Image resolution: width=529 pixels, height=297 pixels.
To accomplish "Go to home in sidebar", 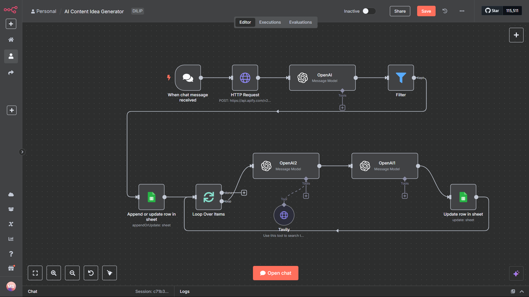I will coord(11,40).
